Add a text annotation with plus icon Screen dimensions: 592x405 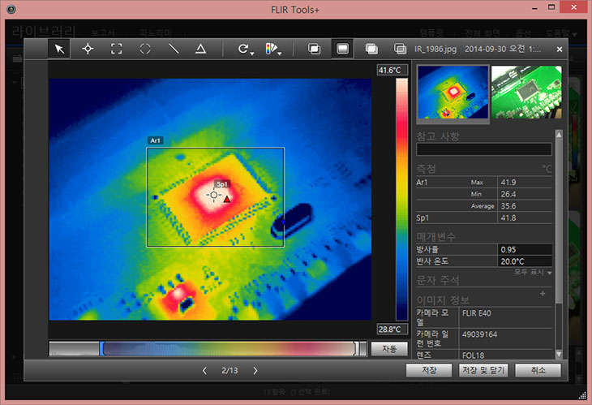543,294
